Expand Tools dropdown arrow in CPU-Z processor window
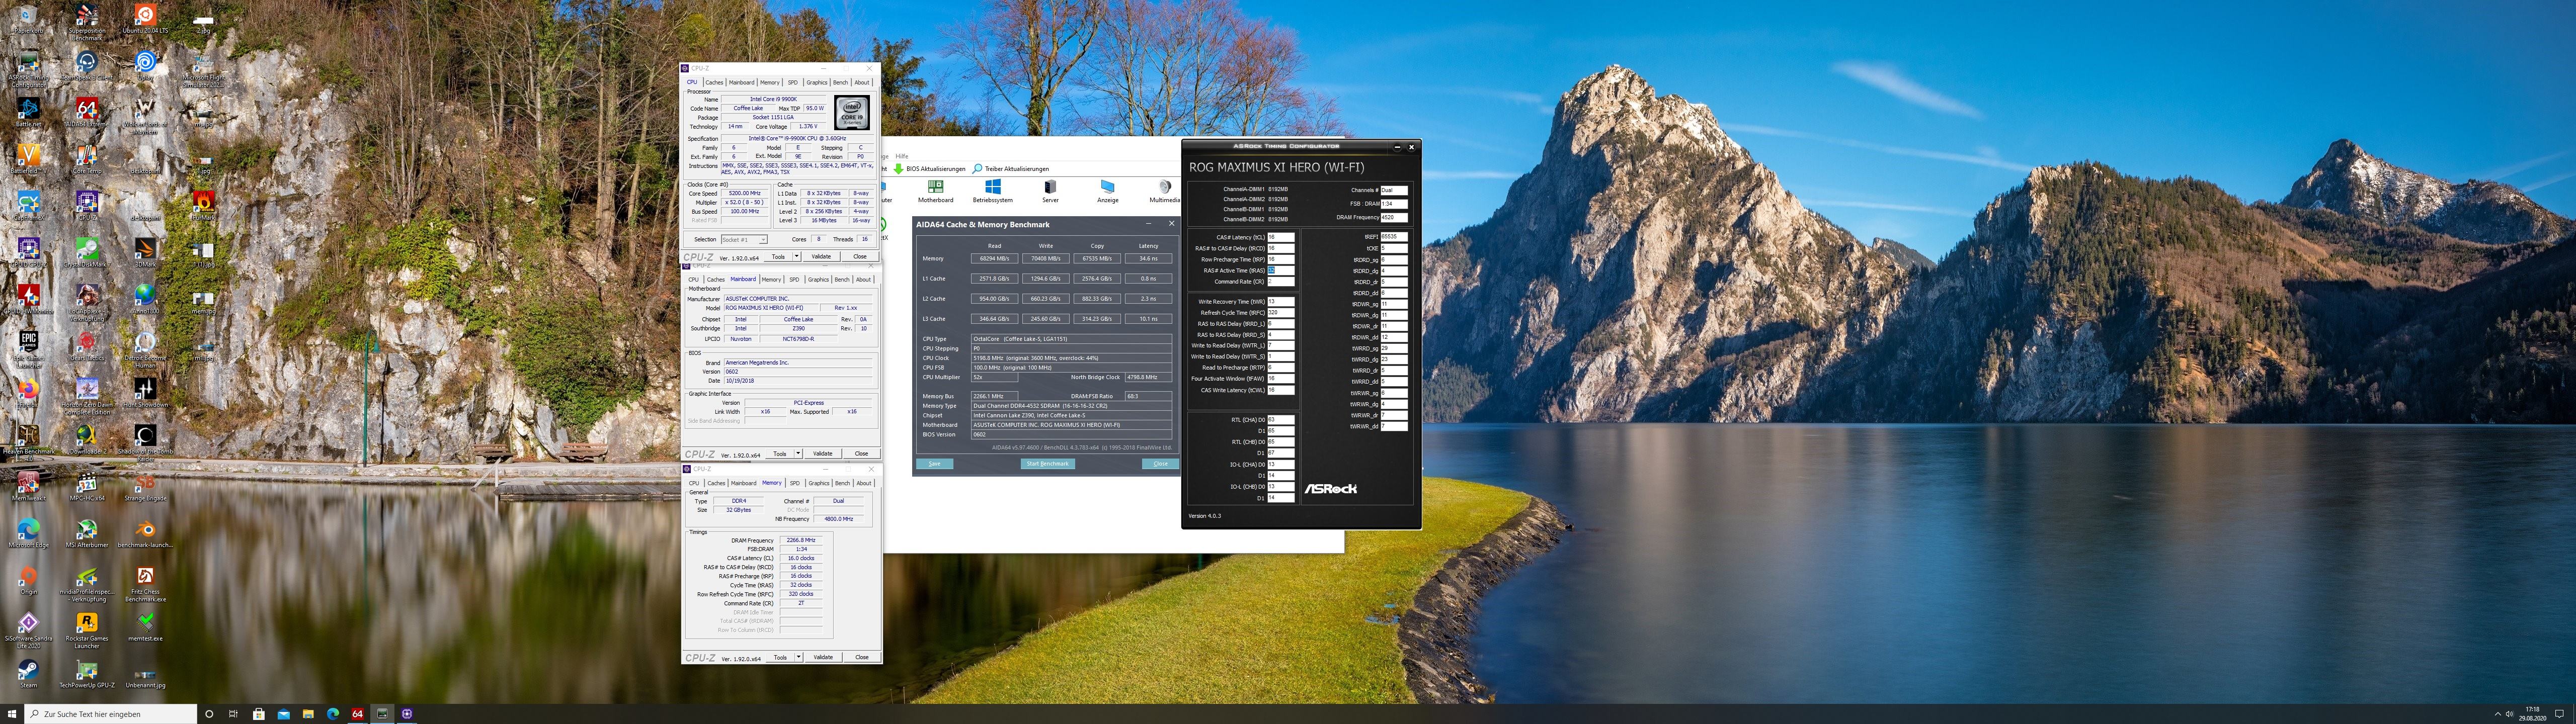Viewport: 2576px width, 724px height. coord(797,257)
